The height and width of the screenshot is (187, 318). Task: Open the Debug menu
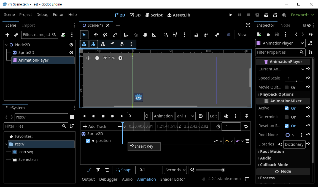[42, 15]
